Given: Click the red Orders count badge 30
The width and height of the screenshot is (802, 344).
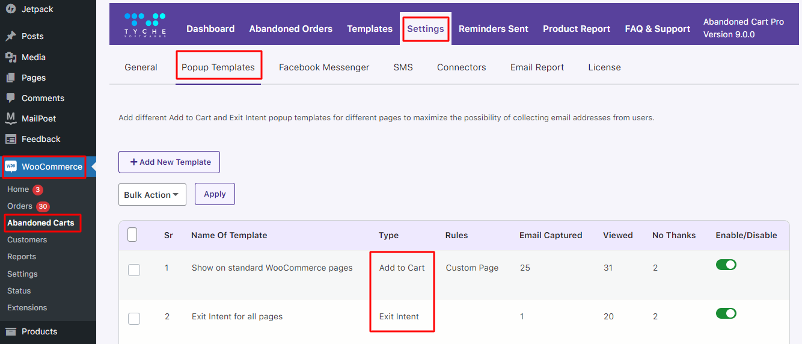Looking at the screenshot, I should 43,206.
